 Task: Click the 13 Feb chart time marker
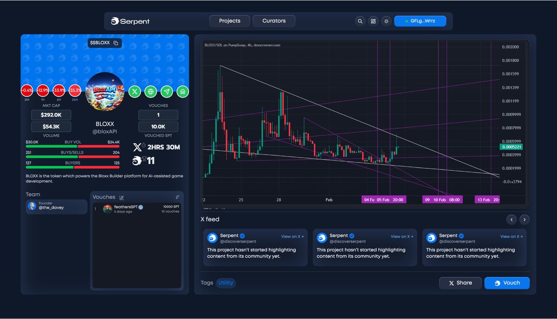coord(487,200)
